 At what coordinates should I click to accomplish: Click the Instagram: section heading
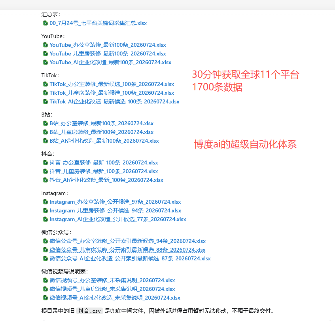55,193
